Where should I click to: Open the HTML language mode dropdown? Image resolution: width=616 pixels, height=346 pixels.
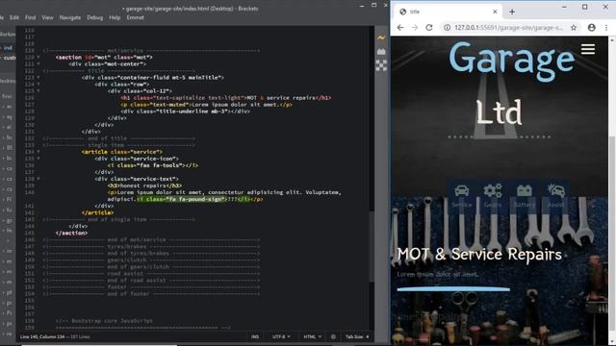pyautogui.click(x=312, y=336)
